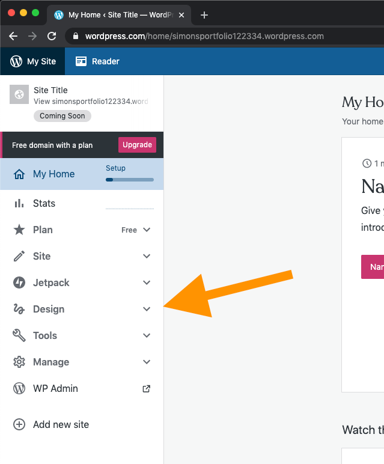Select My Home in the sidebar
Image resolution: width=384 pixels, height=464 pixels.
(x=82, y=174)
